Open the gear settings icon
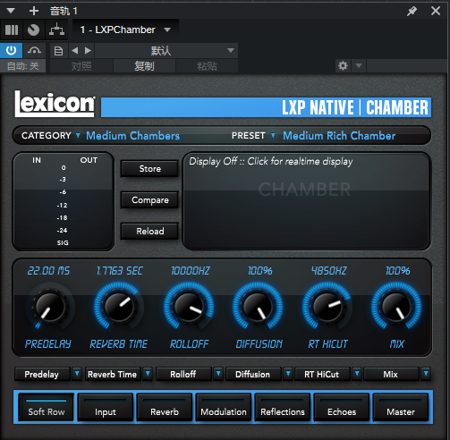The height and width of the screenshot is (440, 450). click(x=343, y=65)
